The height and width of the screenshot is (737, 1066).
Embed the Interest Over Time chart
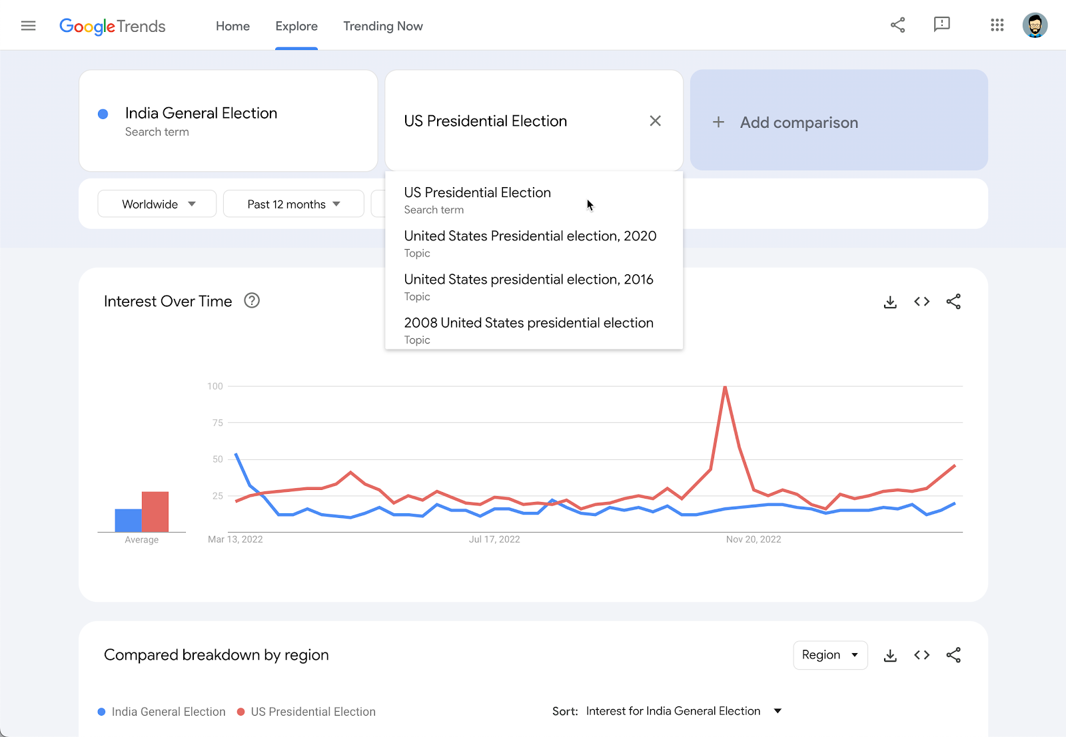(921, 302)
